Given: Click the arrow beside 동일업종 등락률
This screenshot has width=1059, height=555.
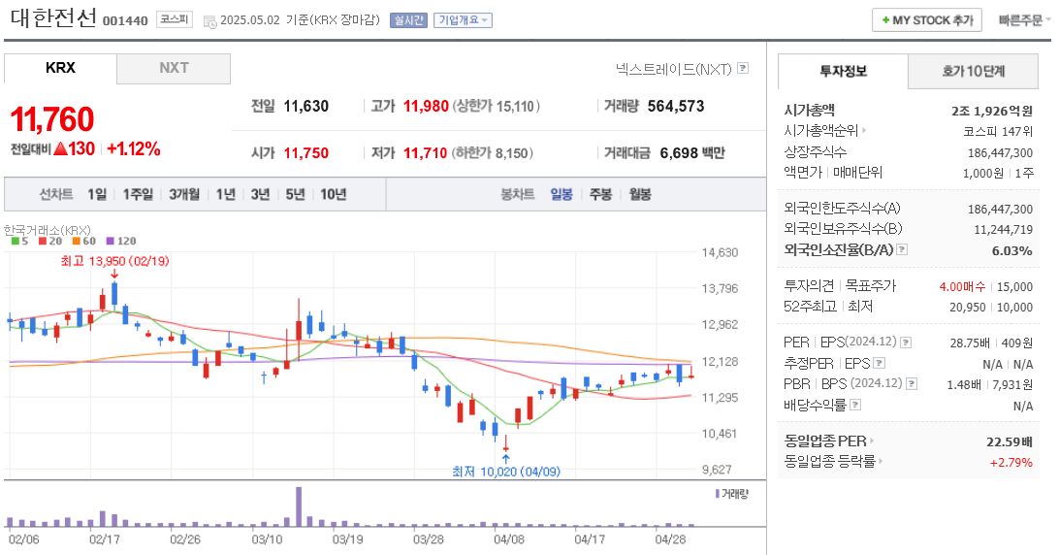Looking at the screenshot, I should coord(882,462).
